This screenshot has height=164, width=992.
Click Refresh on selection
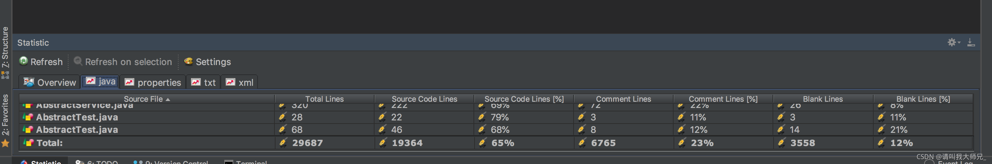(123, 62)
